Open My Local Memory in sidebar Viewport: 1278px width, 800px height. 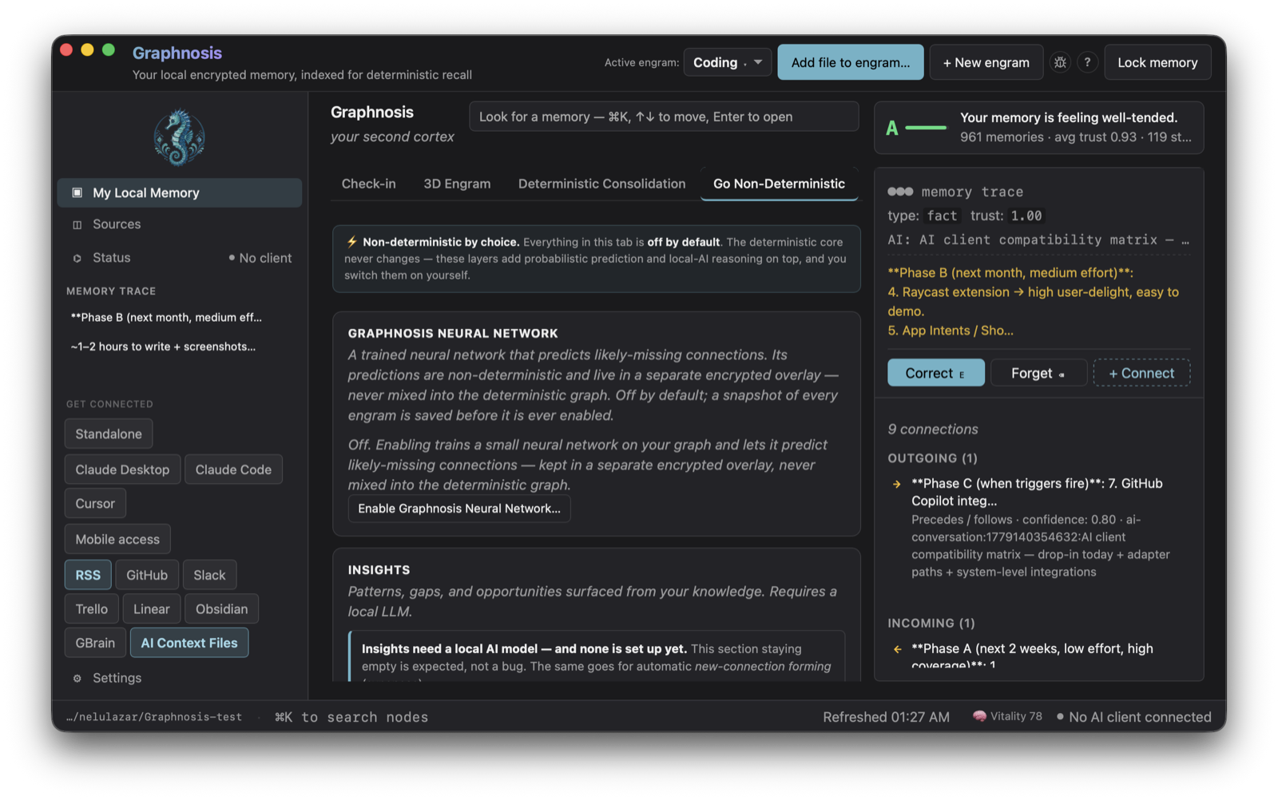[180, 192]
